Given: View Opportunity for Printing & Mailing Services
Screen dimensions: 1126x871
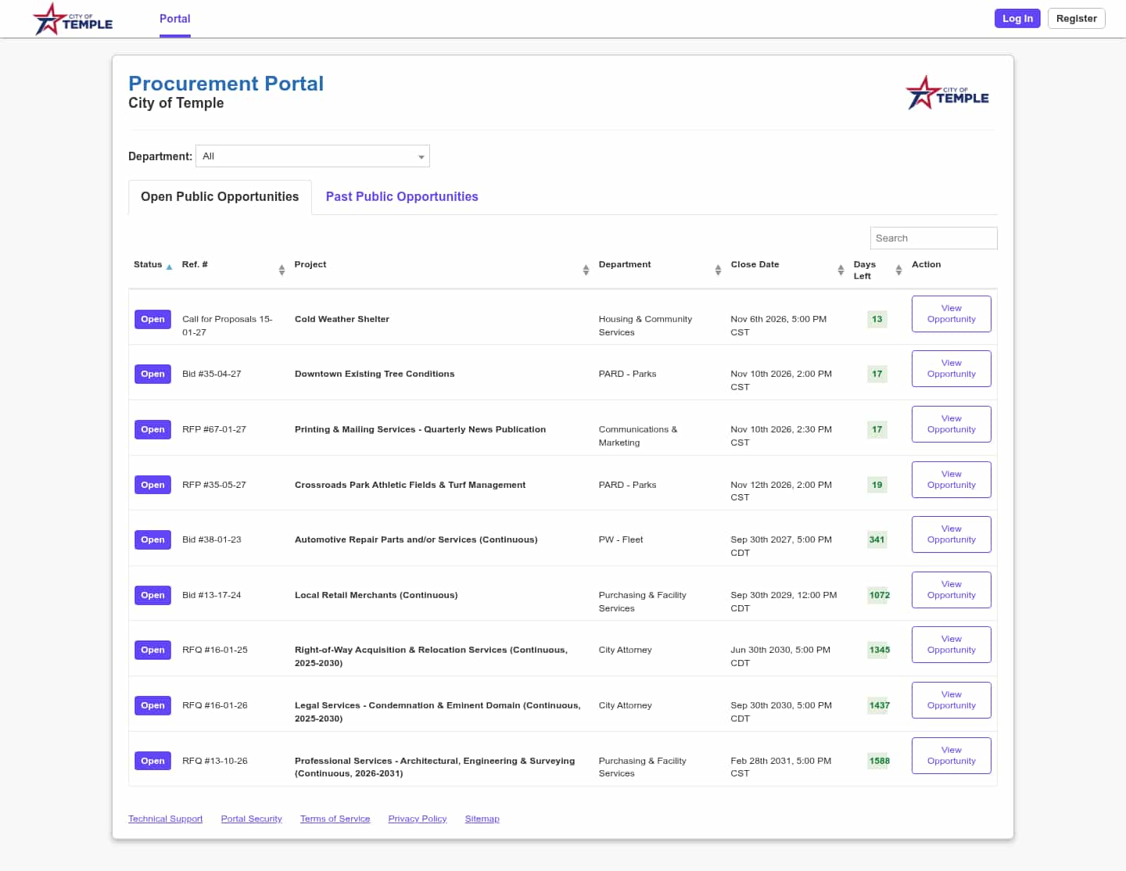Looking at the screenshot, I should point(952,424).
